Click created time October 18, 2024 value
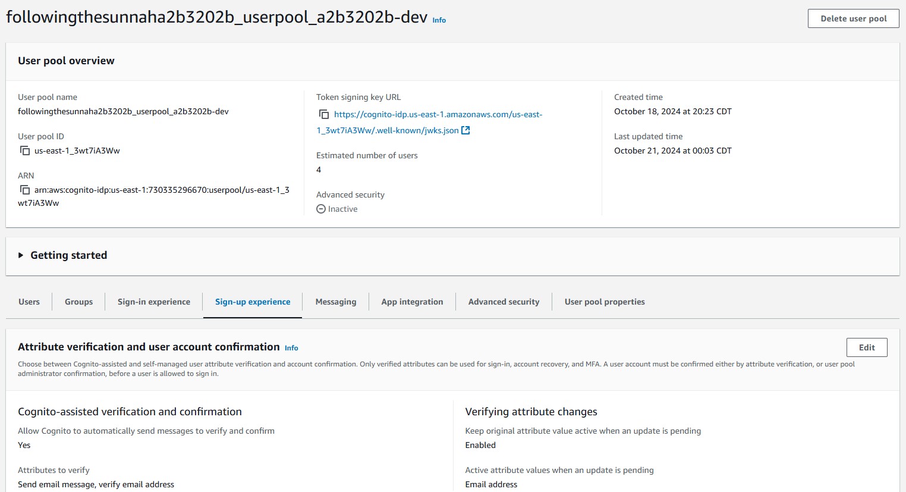The height and width of the screenshot is (492, 906). tap(673, 111)
